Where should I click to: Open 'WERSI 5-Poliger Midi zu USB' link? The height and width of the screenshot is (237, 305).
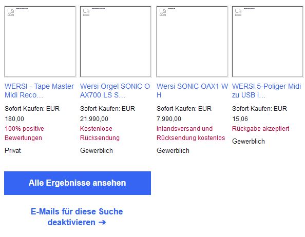click(x=266, y=90)
